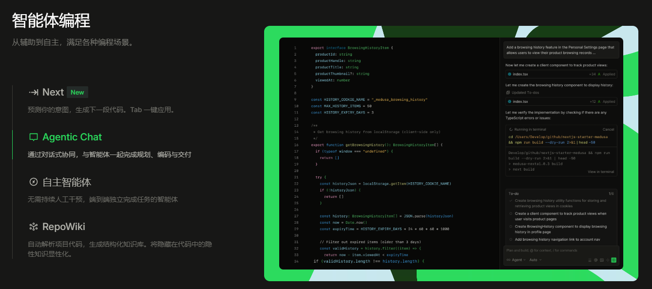Open the Agent mode dropdown
The image size is (652, 289).
(x=516, y=260)
